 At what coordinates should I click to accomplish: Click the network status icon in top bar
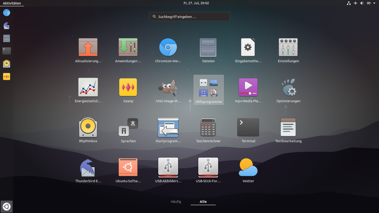pos(349,3)
